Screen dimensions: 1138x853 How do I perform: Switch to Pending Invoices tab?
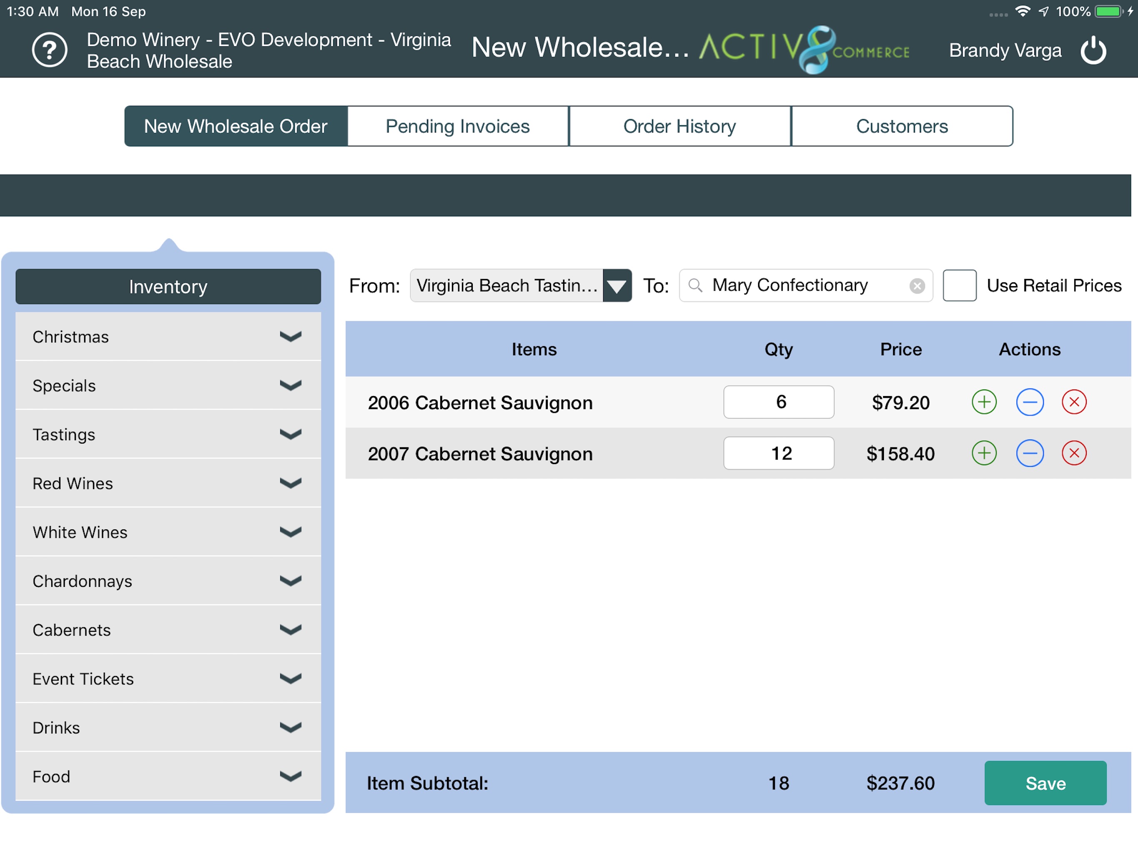tap(458, 126)
